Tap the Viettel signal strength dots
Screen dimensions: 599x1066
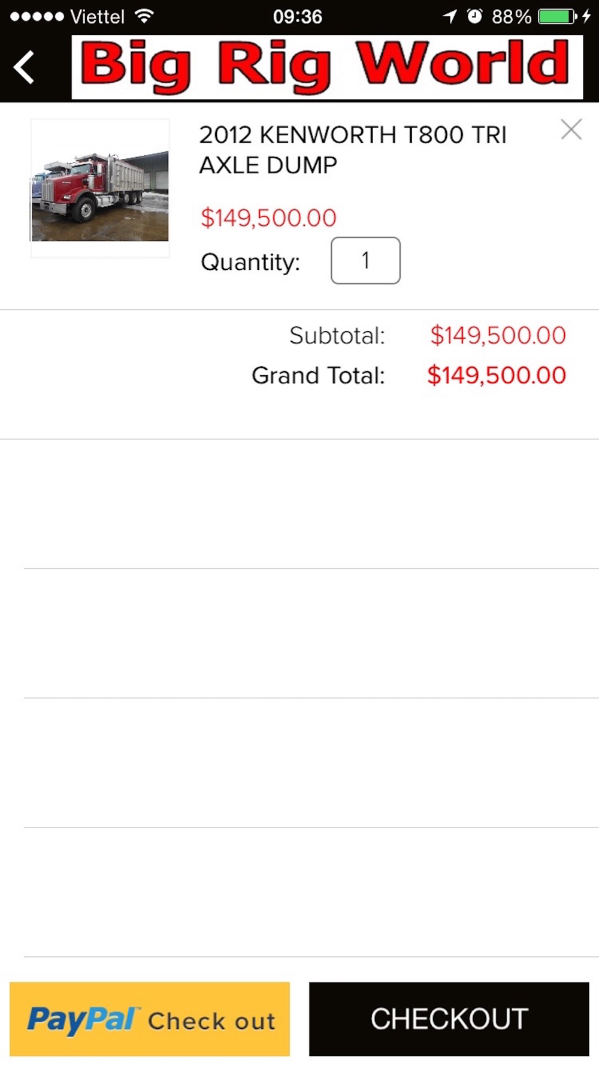pyautogui.click(x=37, y=17)
